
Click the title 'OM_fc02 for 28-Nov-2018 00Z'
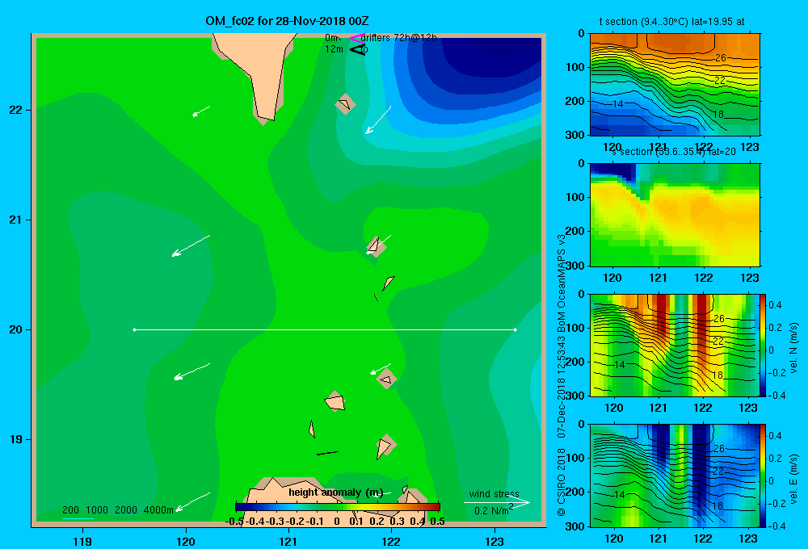click(x=287, y=21)
